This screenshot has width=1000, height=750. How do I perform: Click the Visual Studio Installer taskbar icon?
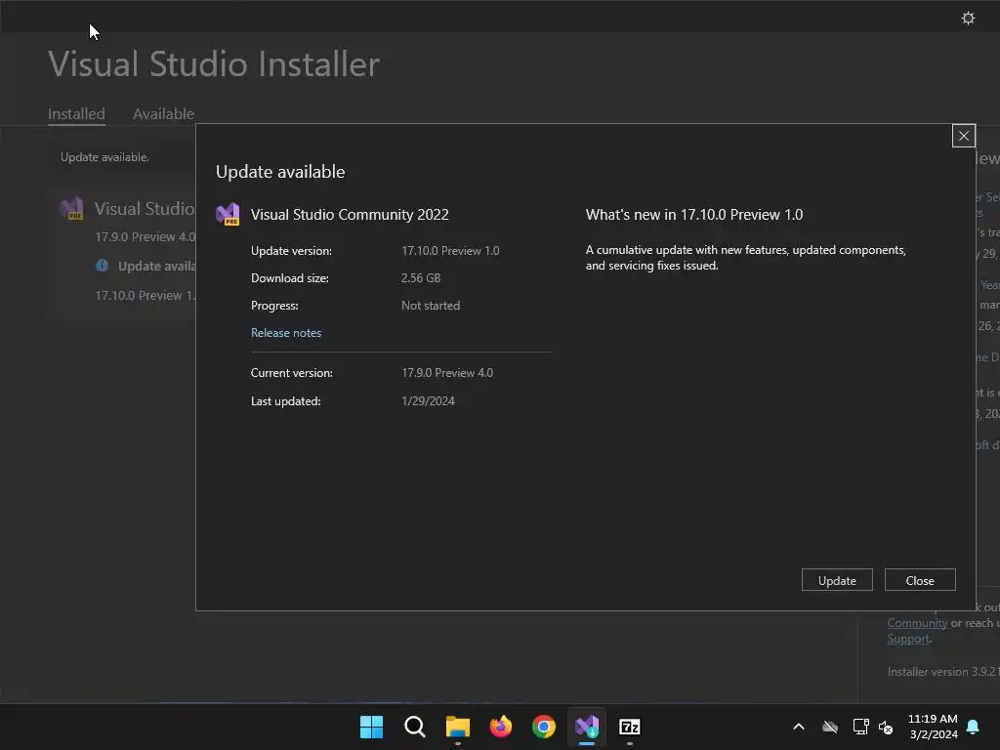[587, 727]
